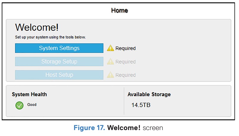Click the 14.5TB storage value
239x136 pixels.
point(141,105)
